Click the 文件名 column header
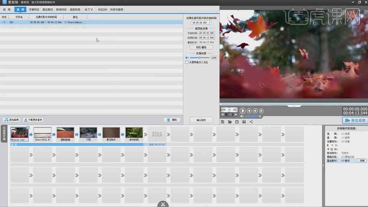The height and width of the screenshot is (207, 368). (19, 17)
